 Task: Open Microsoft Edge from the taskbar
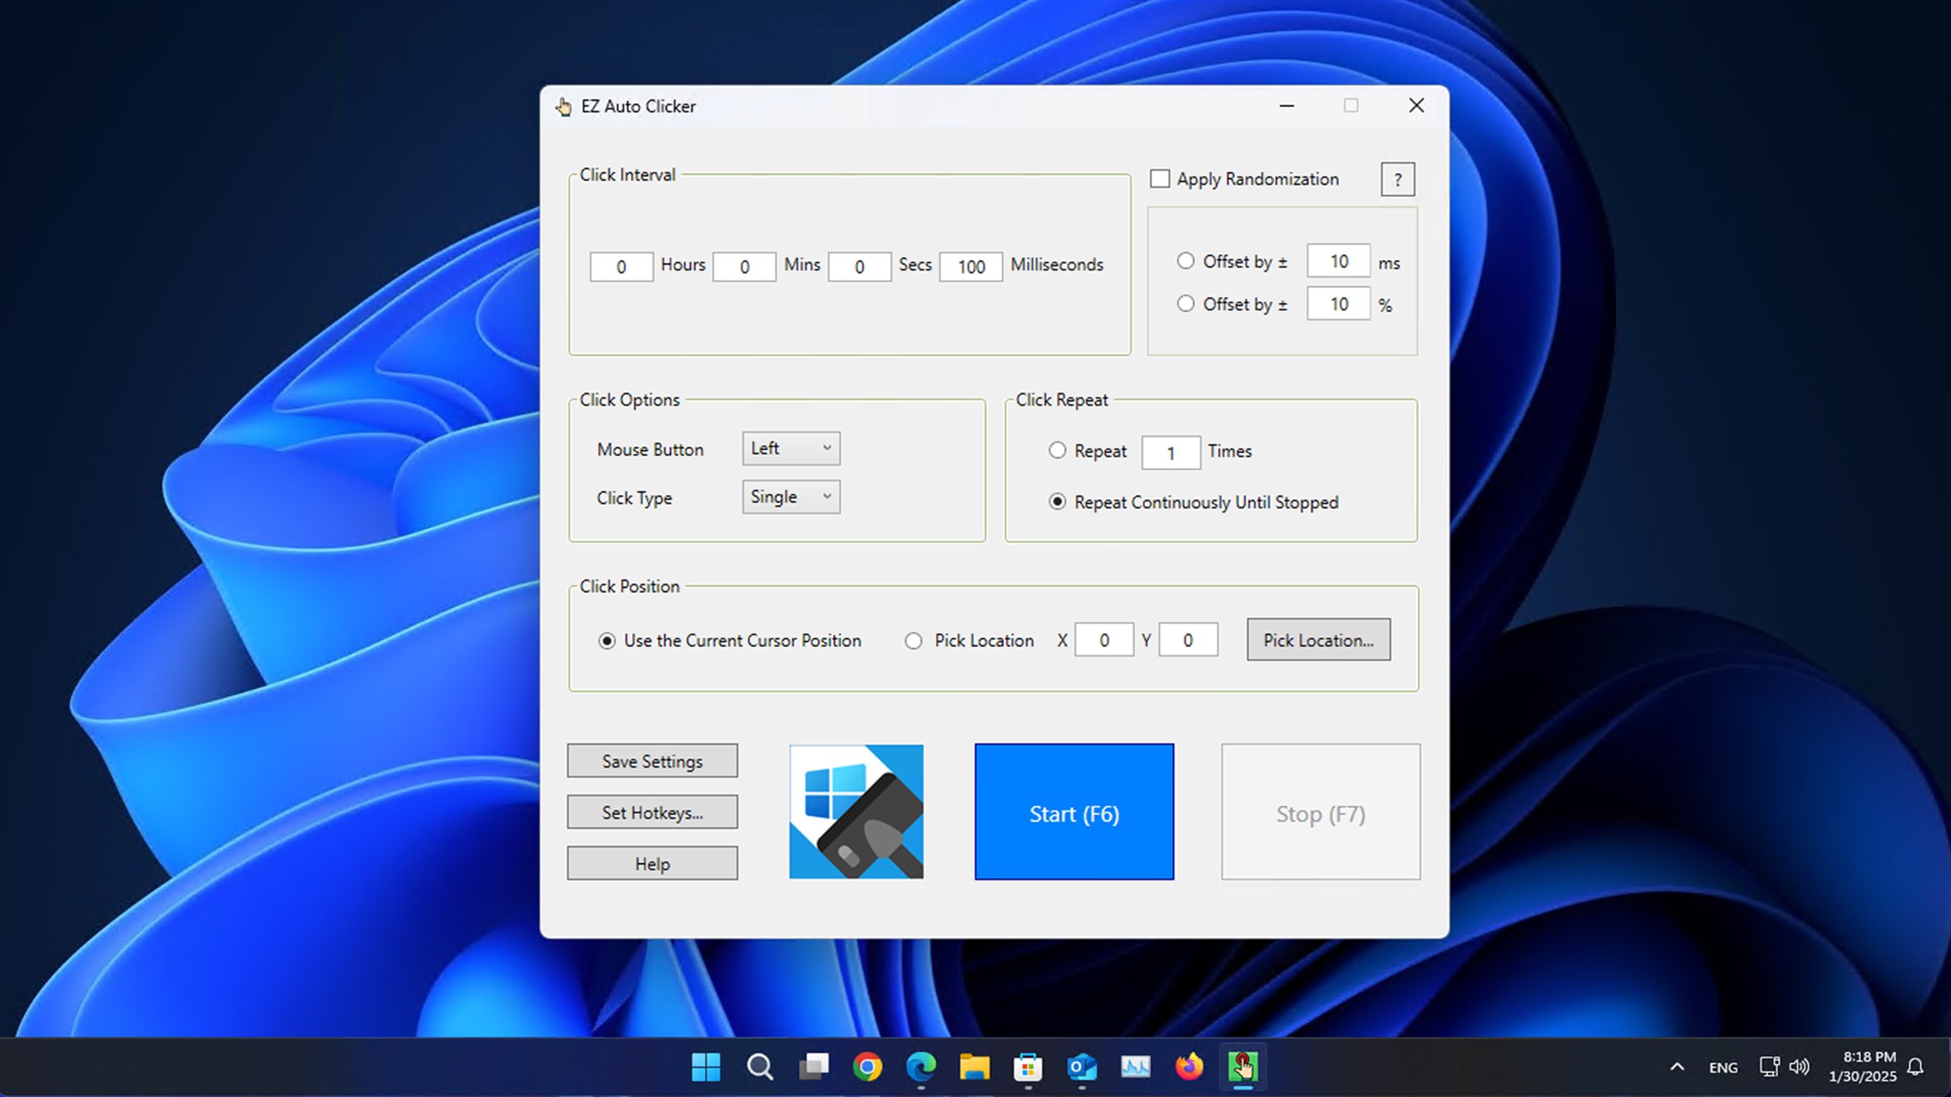921,1067
